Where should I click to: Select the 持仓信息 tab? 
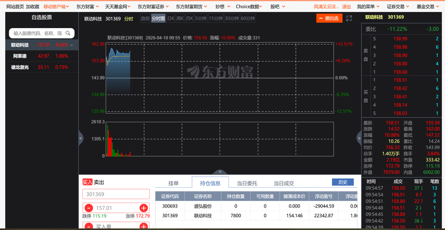(x=211, y=183)
